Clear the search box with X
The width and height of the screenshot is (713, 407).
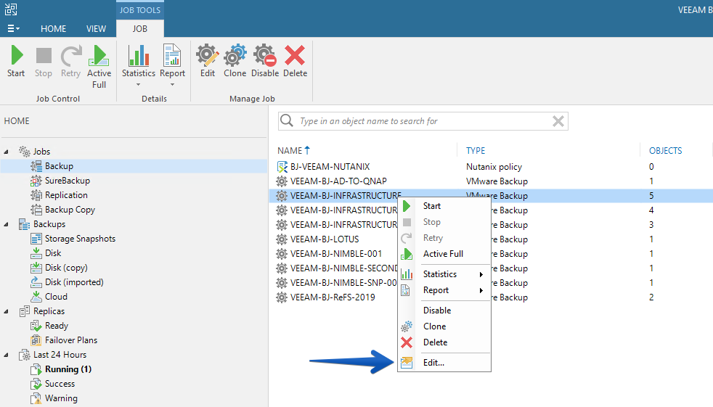coord(558,121)
